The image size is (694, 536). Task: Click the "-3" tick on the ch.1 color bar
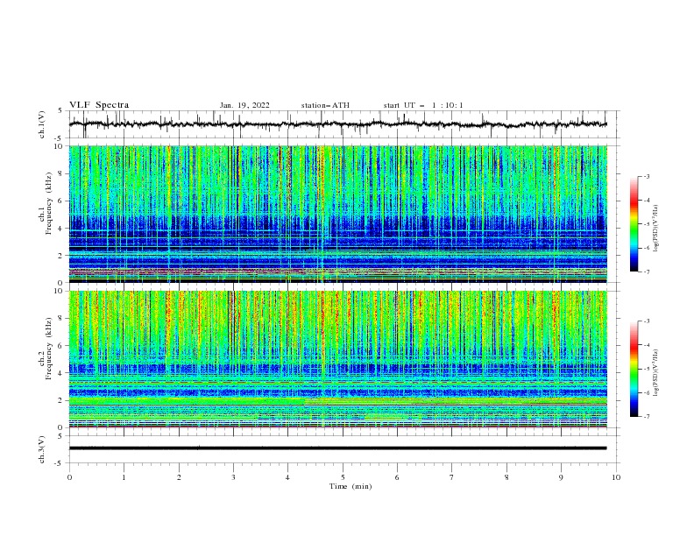pyautogui.click(x=646, y=176)
